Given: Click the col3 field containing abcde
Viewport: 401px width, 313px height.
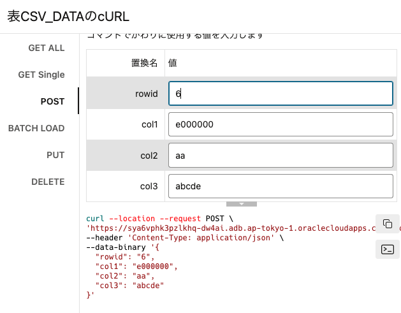Looking at the screenshot, I should click(281, 186).
